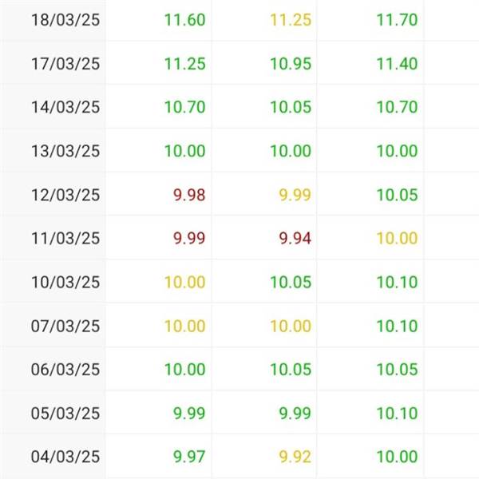Select yellow 9.99 value on 12/03/25
The height and width of the screenshot is (479, 479).
[x=295, y=195]
